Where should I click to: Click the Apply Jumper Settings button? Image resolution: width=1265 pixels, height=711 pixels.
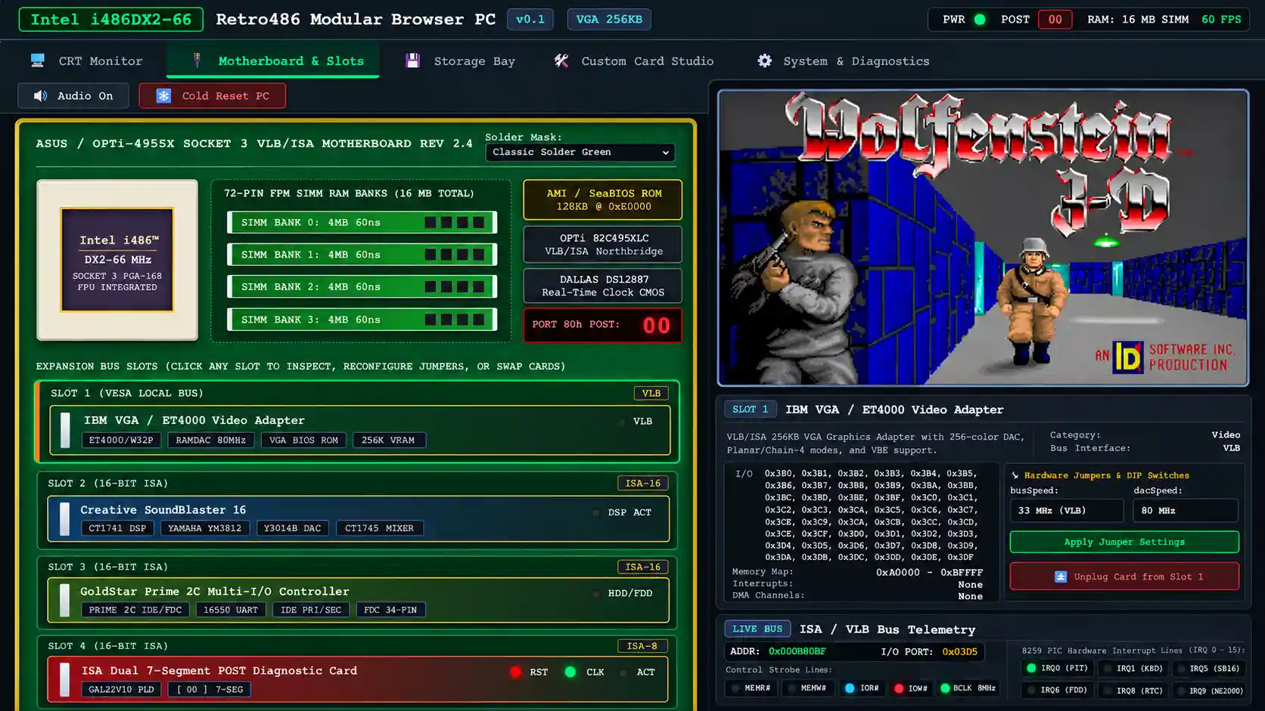coord(1124,542)
